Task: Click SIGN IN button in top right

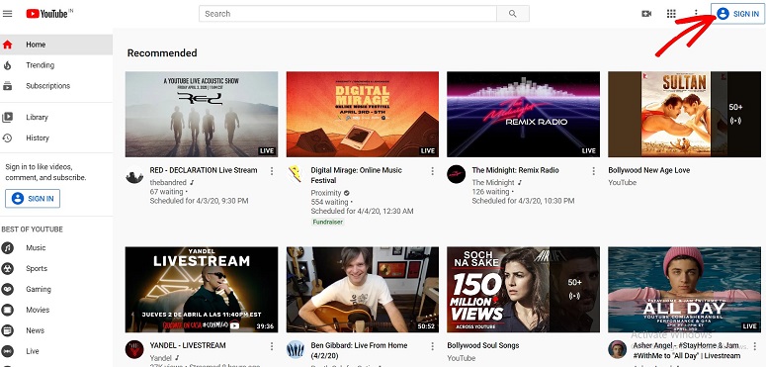Action: click(737, 14)
